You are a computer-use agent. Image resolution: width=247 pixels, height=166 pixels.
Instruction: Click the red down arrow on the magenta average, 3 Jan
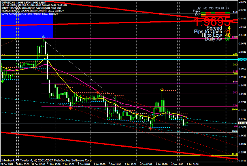pyautogui.click(x=98, y=92)
